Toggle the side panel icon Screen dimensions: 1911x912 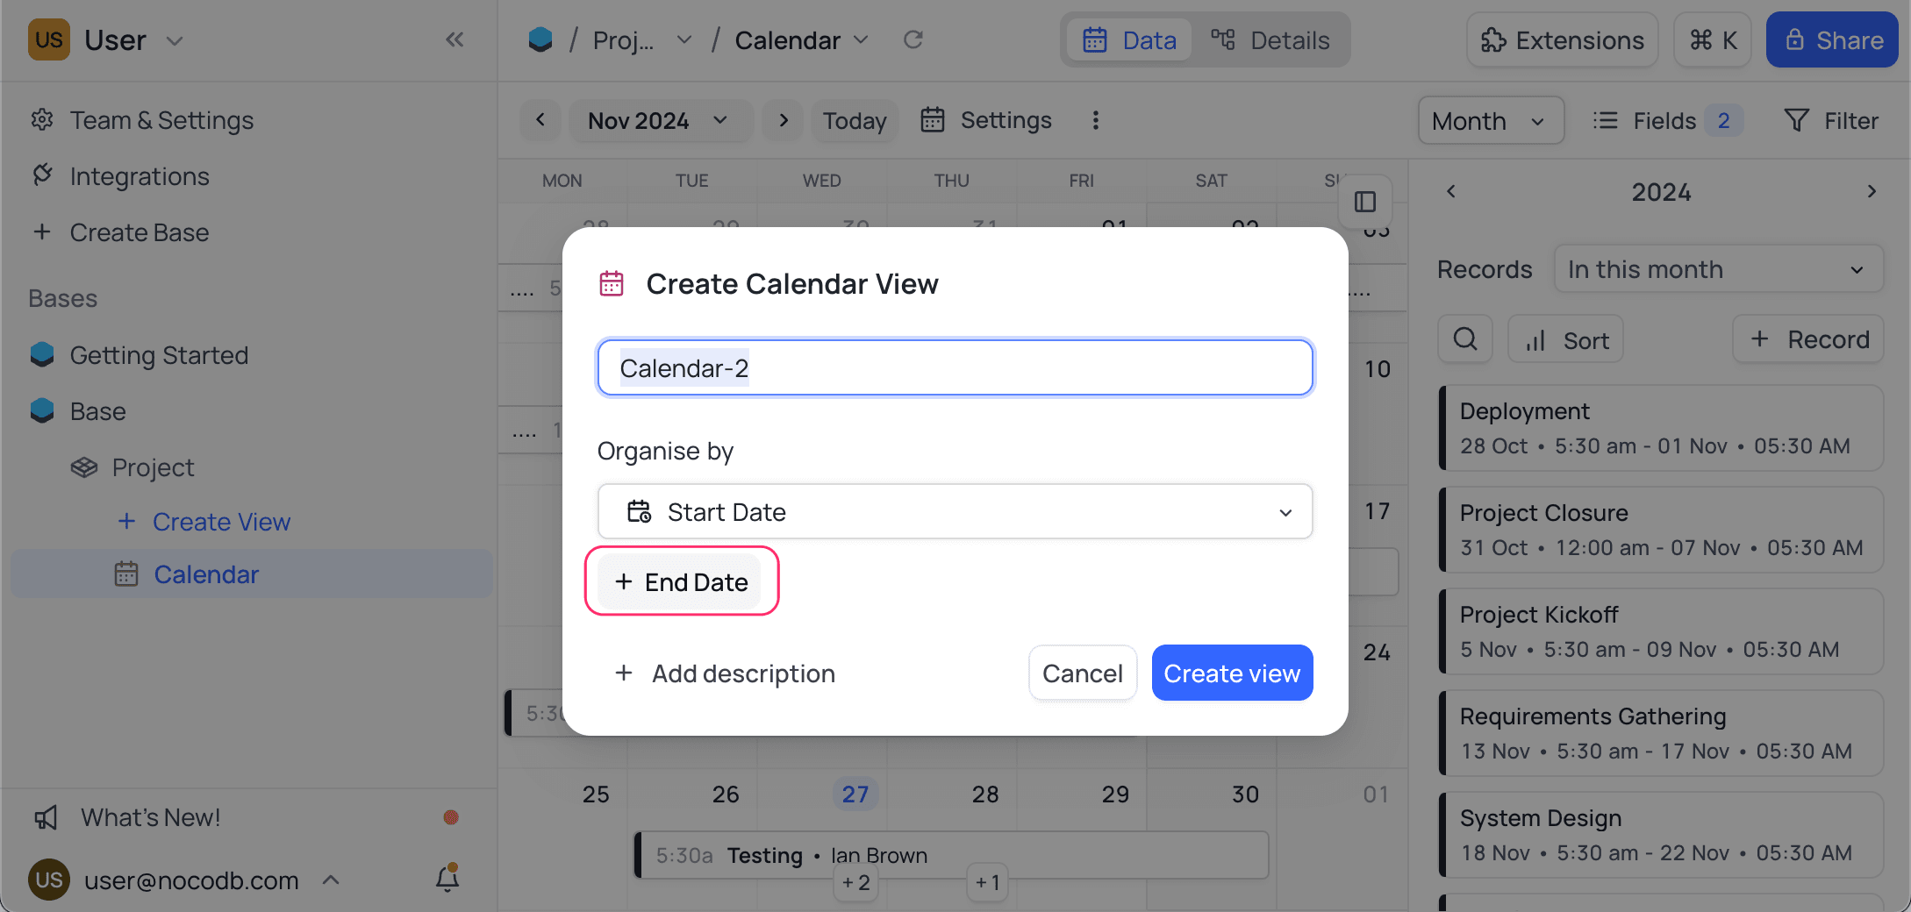[x=1365, y=202]
